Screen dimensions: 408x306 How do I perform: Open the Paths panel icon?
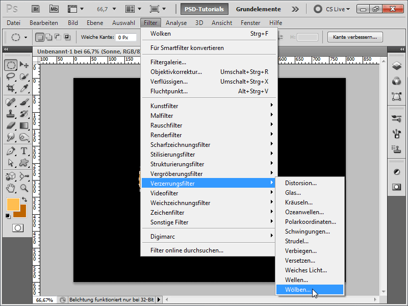[x=397, y=96]
